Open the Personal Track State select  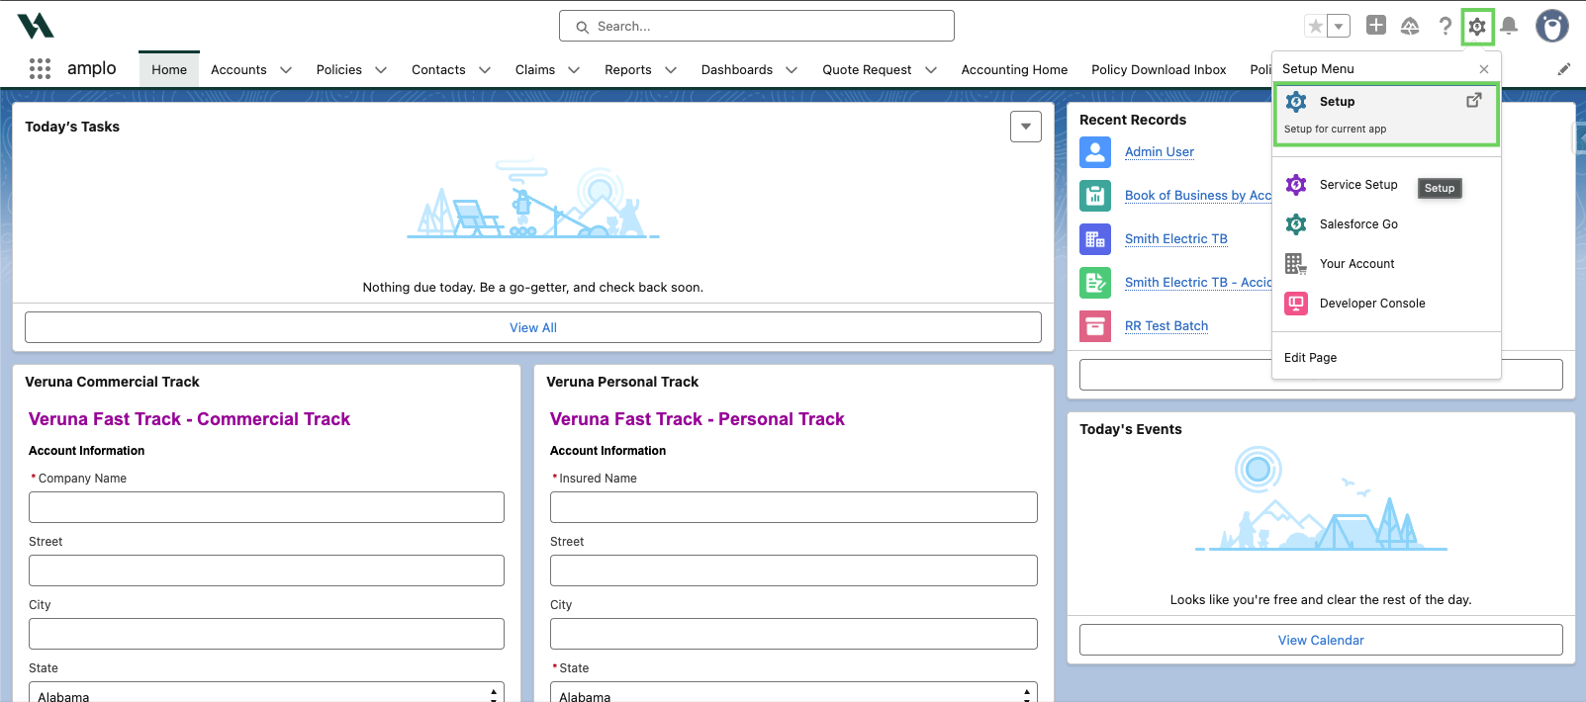click(793, 692)
